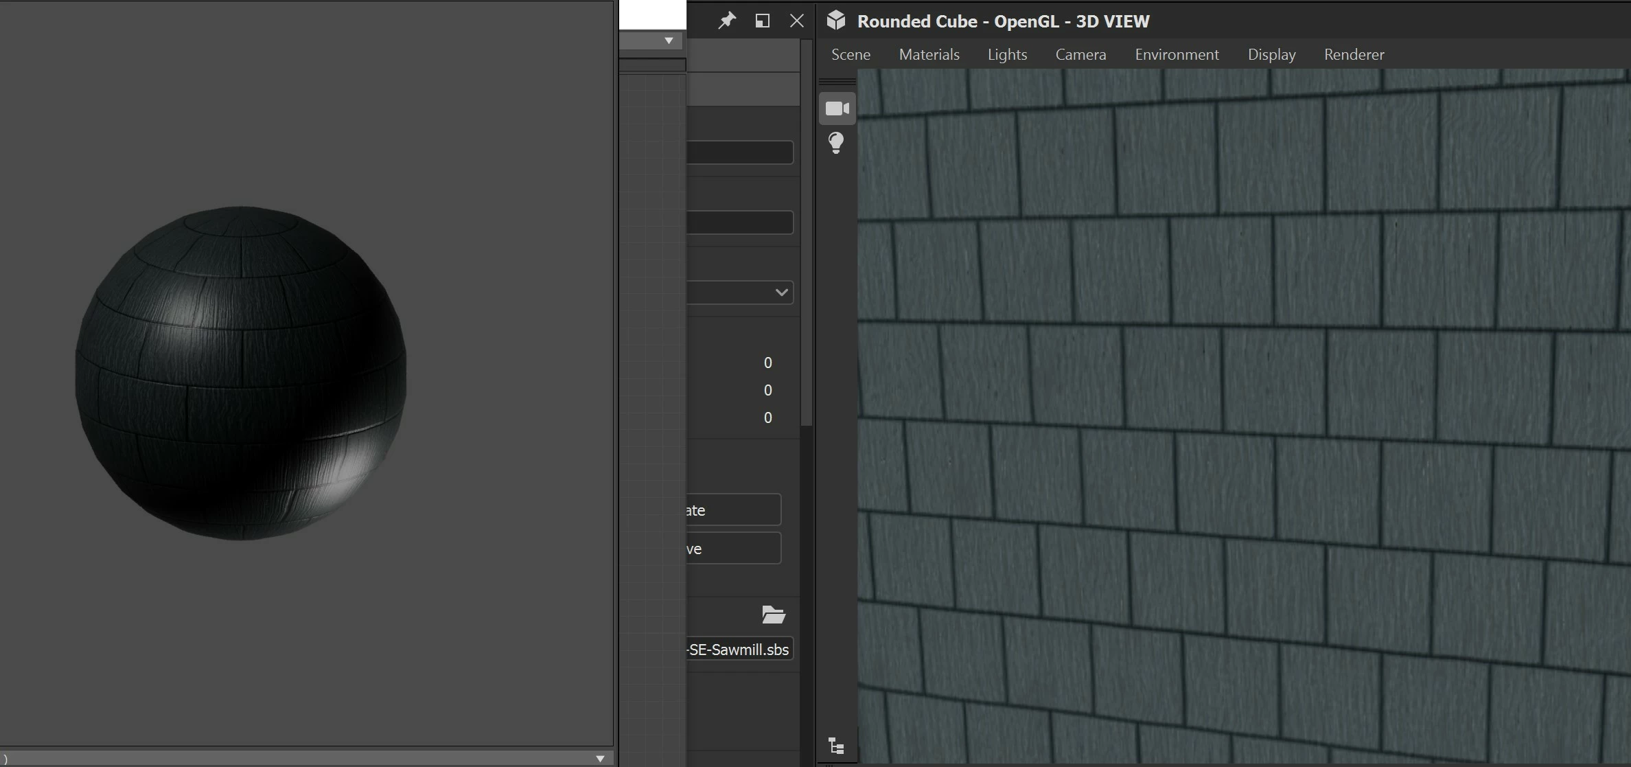Screen dimensions: 1631x767
Task: Click the SE-Sawmill.sbs file path field
Action: [x=740, y=650]
